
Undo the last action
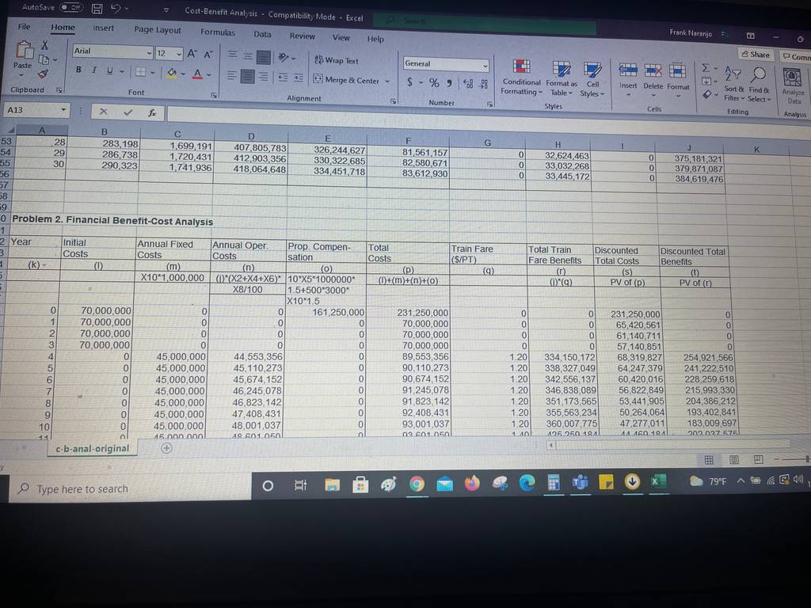tap(116, 9)
